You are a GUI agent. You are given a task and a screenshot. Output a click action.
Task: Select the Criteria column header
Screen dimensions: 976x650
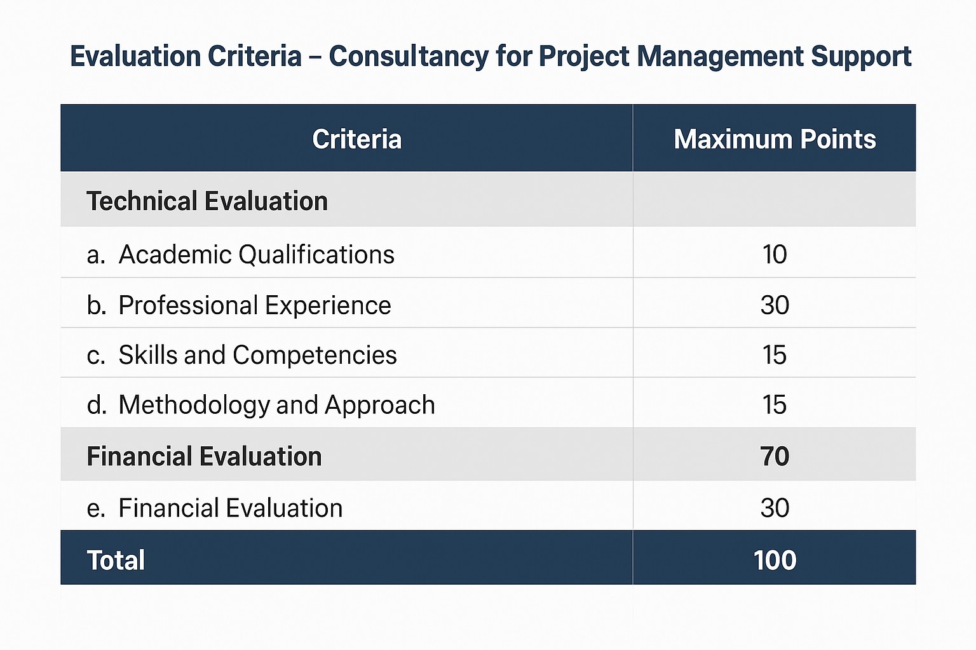click(356, 140)
